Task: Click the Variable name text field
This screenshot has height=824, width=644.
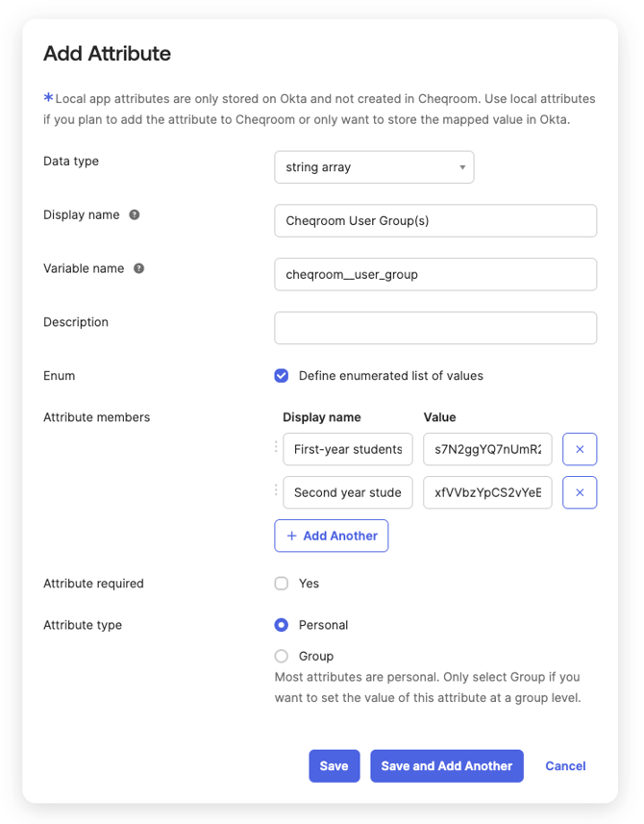Action: pos(434,274)
